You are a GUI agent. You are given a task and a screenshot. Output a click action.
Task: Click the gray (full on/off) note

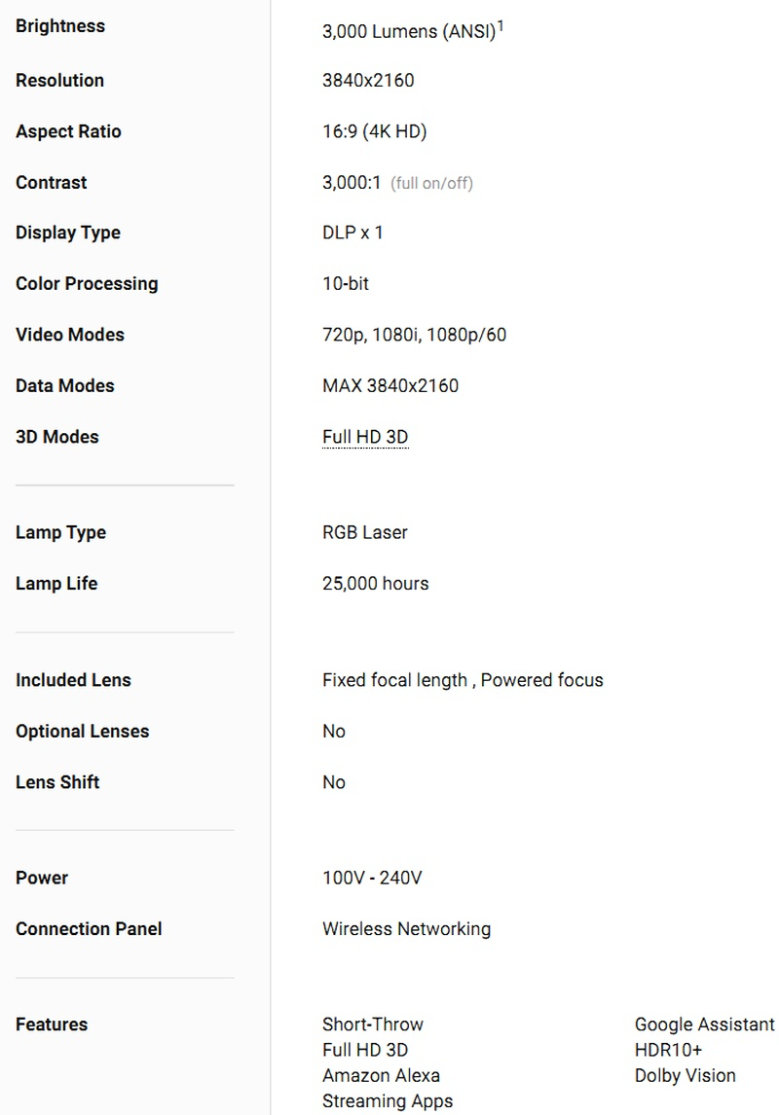coord(431,183)
